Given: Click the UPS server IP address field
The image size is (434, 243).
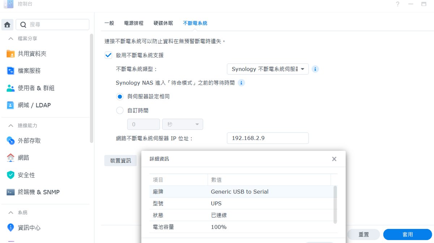Looking at the screenshot, I should (268, 138).
